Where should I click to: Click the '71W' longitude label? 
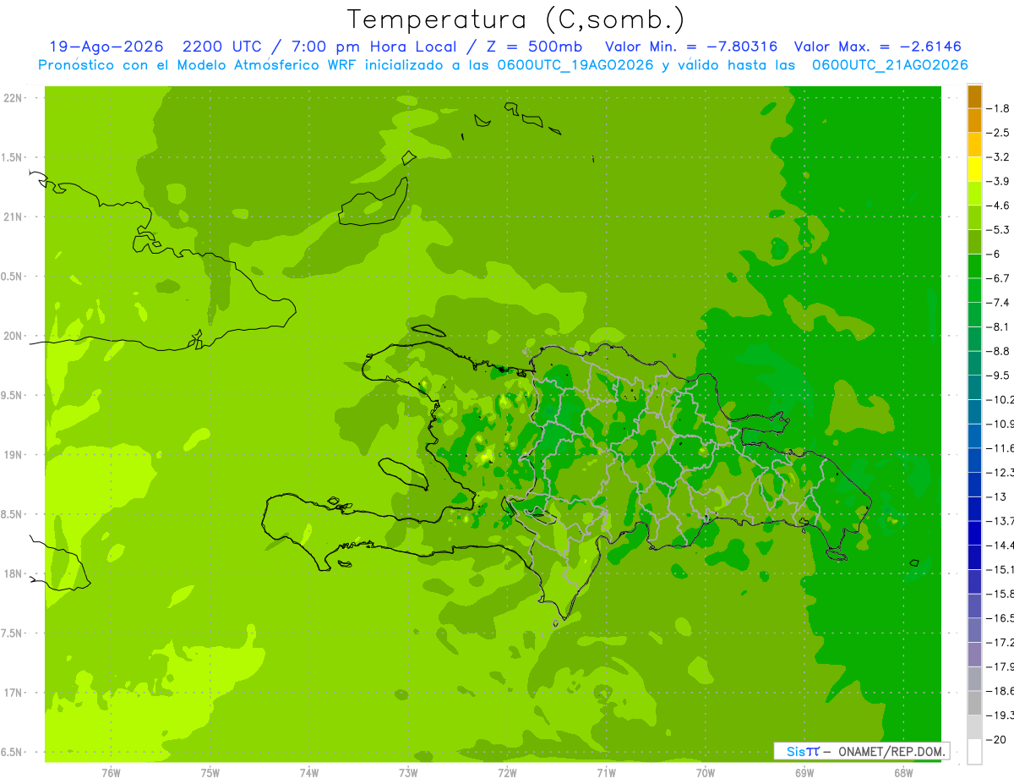click(x=606, y=772)
